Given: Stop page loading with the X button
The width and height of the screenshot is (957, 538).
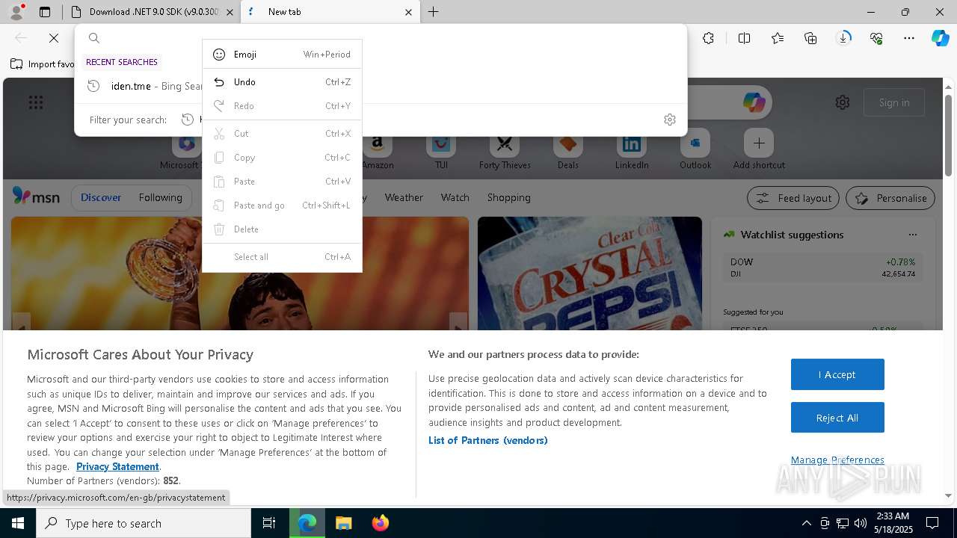Looking at the screenshot, I should [x=54, y=38].
